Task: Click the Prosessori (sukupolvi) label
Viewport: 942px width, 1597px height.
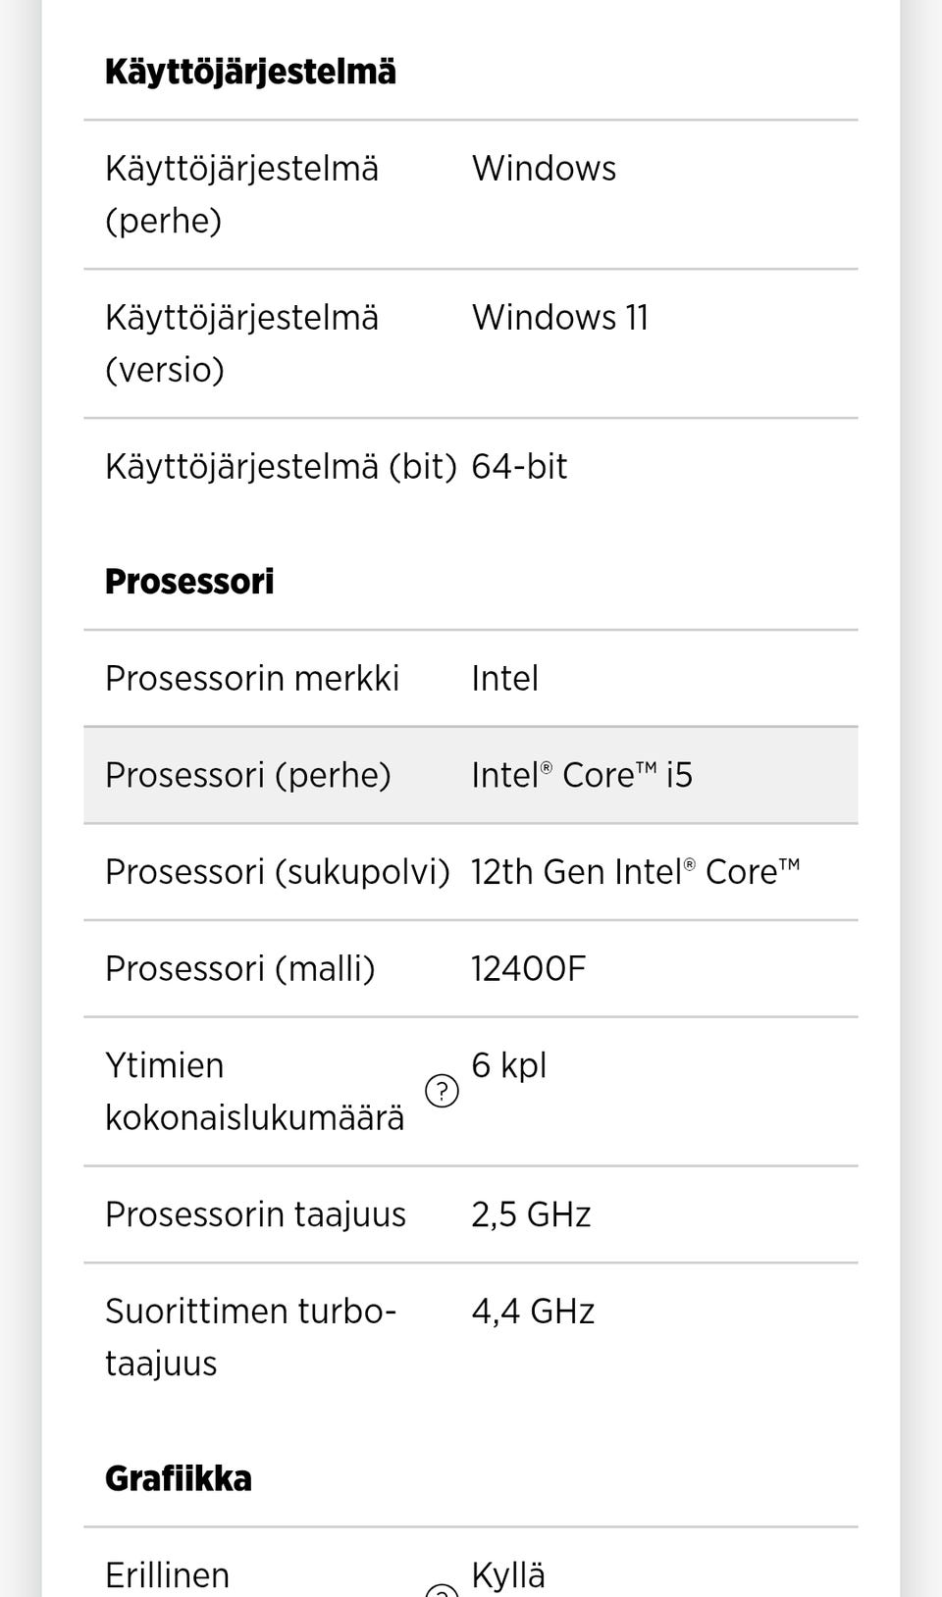Action: pyautogui.click(x=277, y=872)
